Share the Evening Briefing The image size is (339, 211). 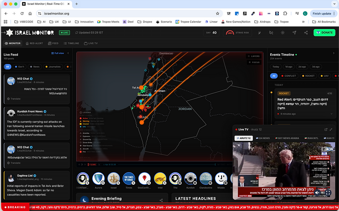coord(161,200)
